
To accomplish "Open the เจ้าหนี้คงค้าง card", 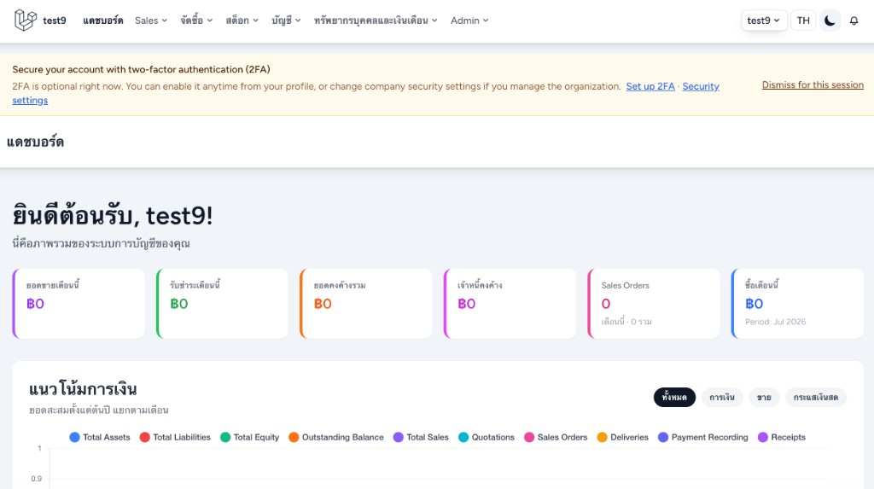I will click(510, 303).
